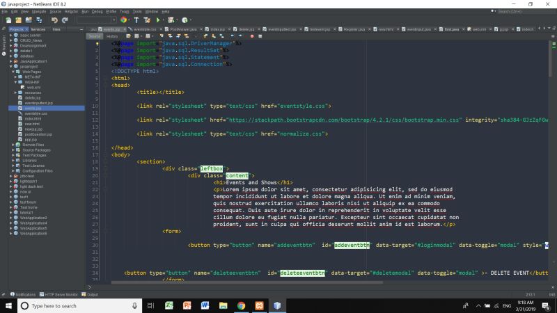Switch to the Files tab
557x313 pixels.
click(x=56, y=29)
